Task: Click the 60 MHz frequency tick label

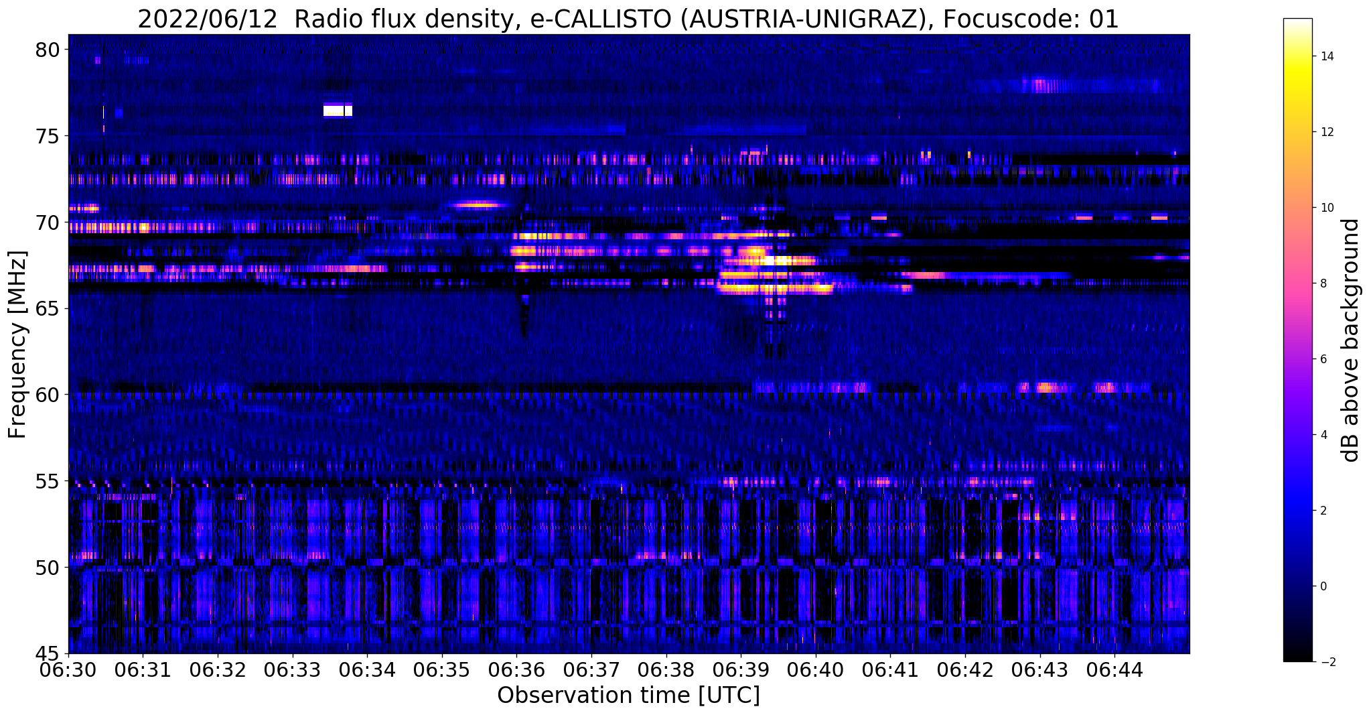Action: [48, 395]
